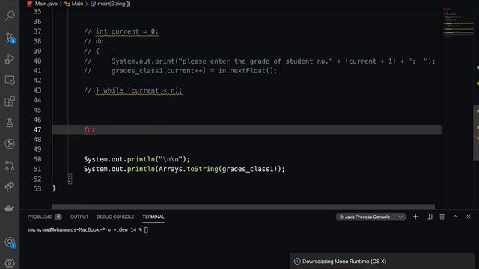Image resolution: width=479 pixels, height=269 pixels.
Task: Open the Docker whale view
Action: [x=10, y=208]
